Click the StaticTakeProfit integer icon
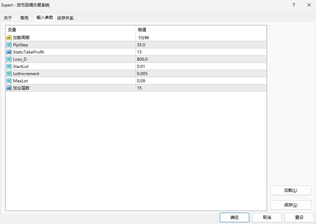 click(x=9, y=52)
